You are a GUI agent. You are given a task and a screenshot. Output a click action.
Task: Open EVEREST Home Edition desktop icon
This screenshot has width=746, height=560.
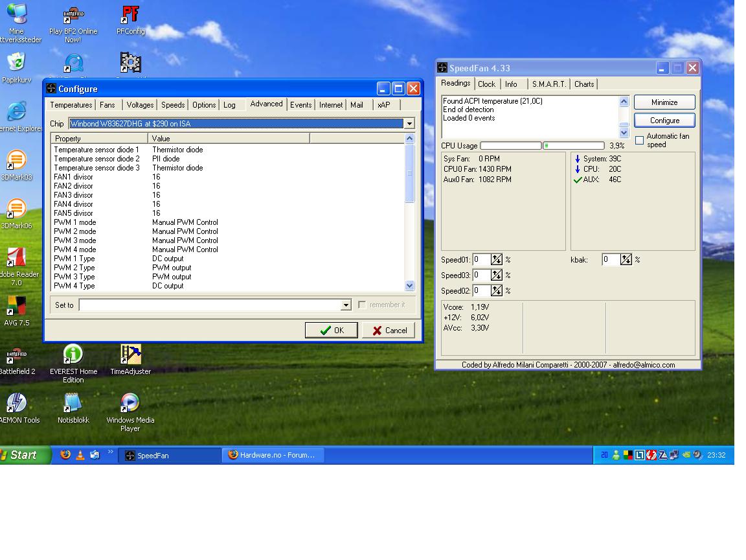coord(73,364)
